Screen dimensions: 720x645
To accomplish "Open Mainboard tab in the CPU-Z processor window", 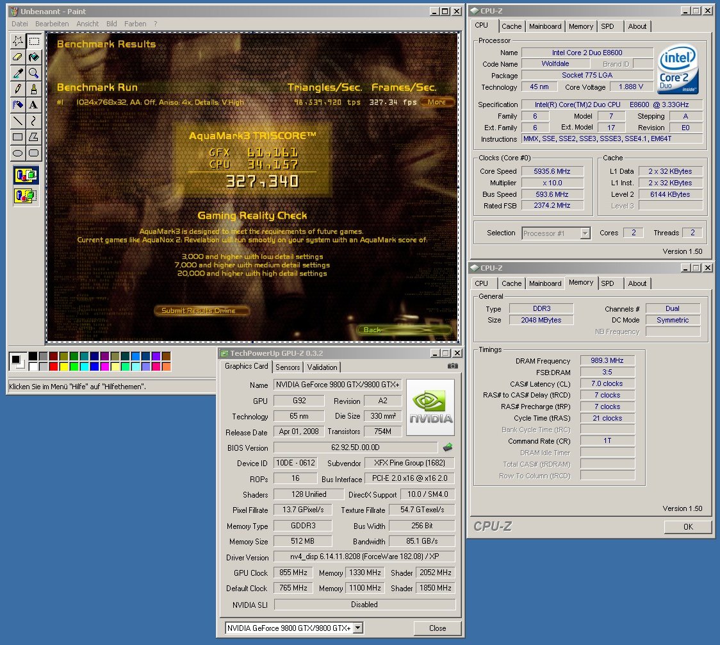I will pos(545,27).
